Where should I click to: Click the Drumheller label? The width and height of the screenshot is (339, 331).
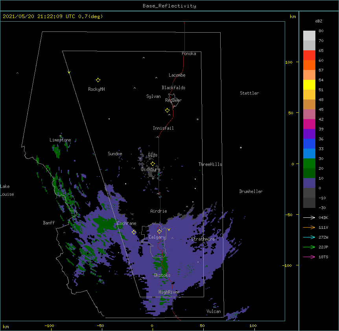click(251, 191)
